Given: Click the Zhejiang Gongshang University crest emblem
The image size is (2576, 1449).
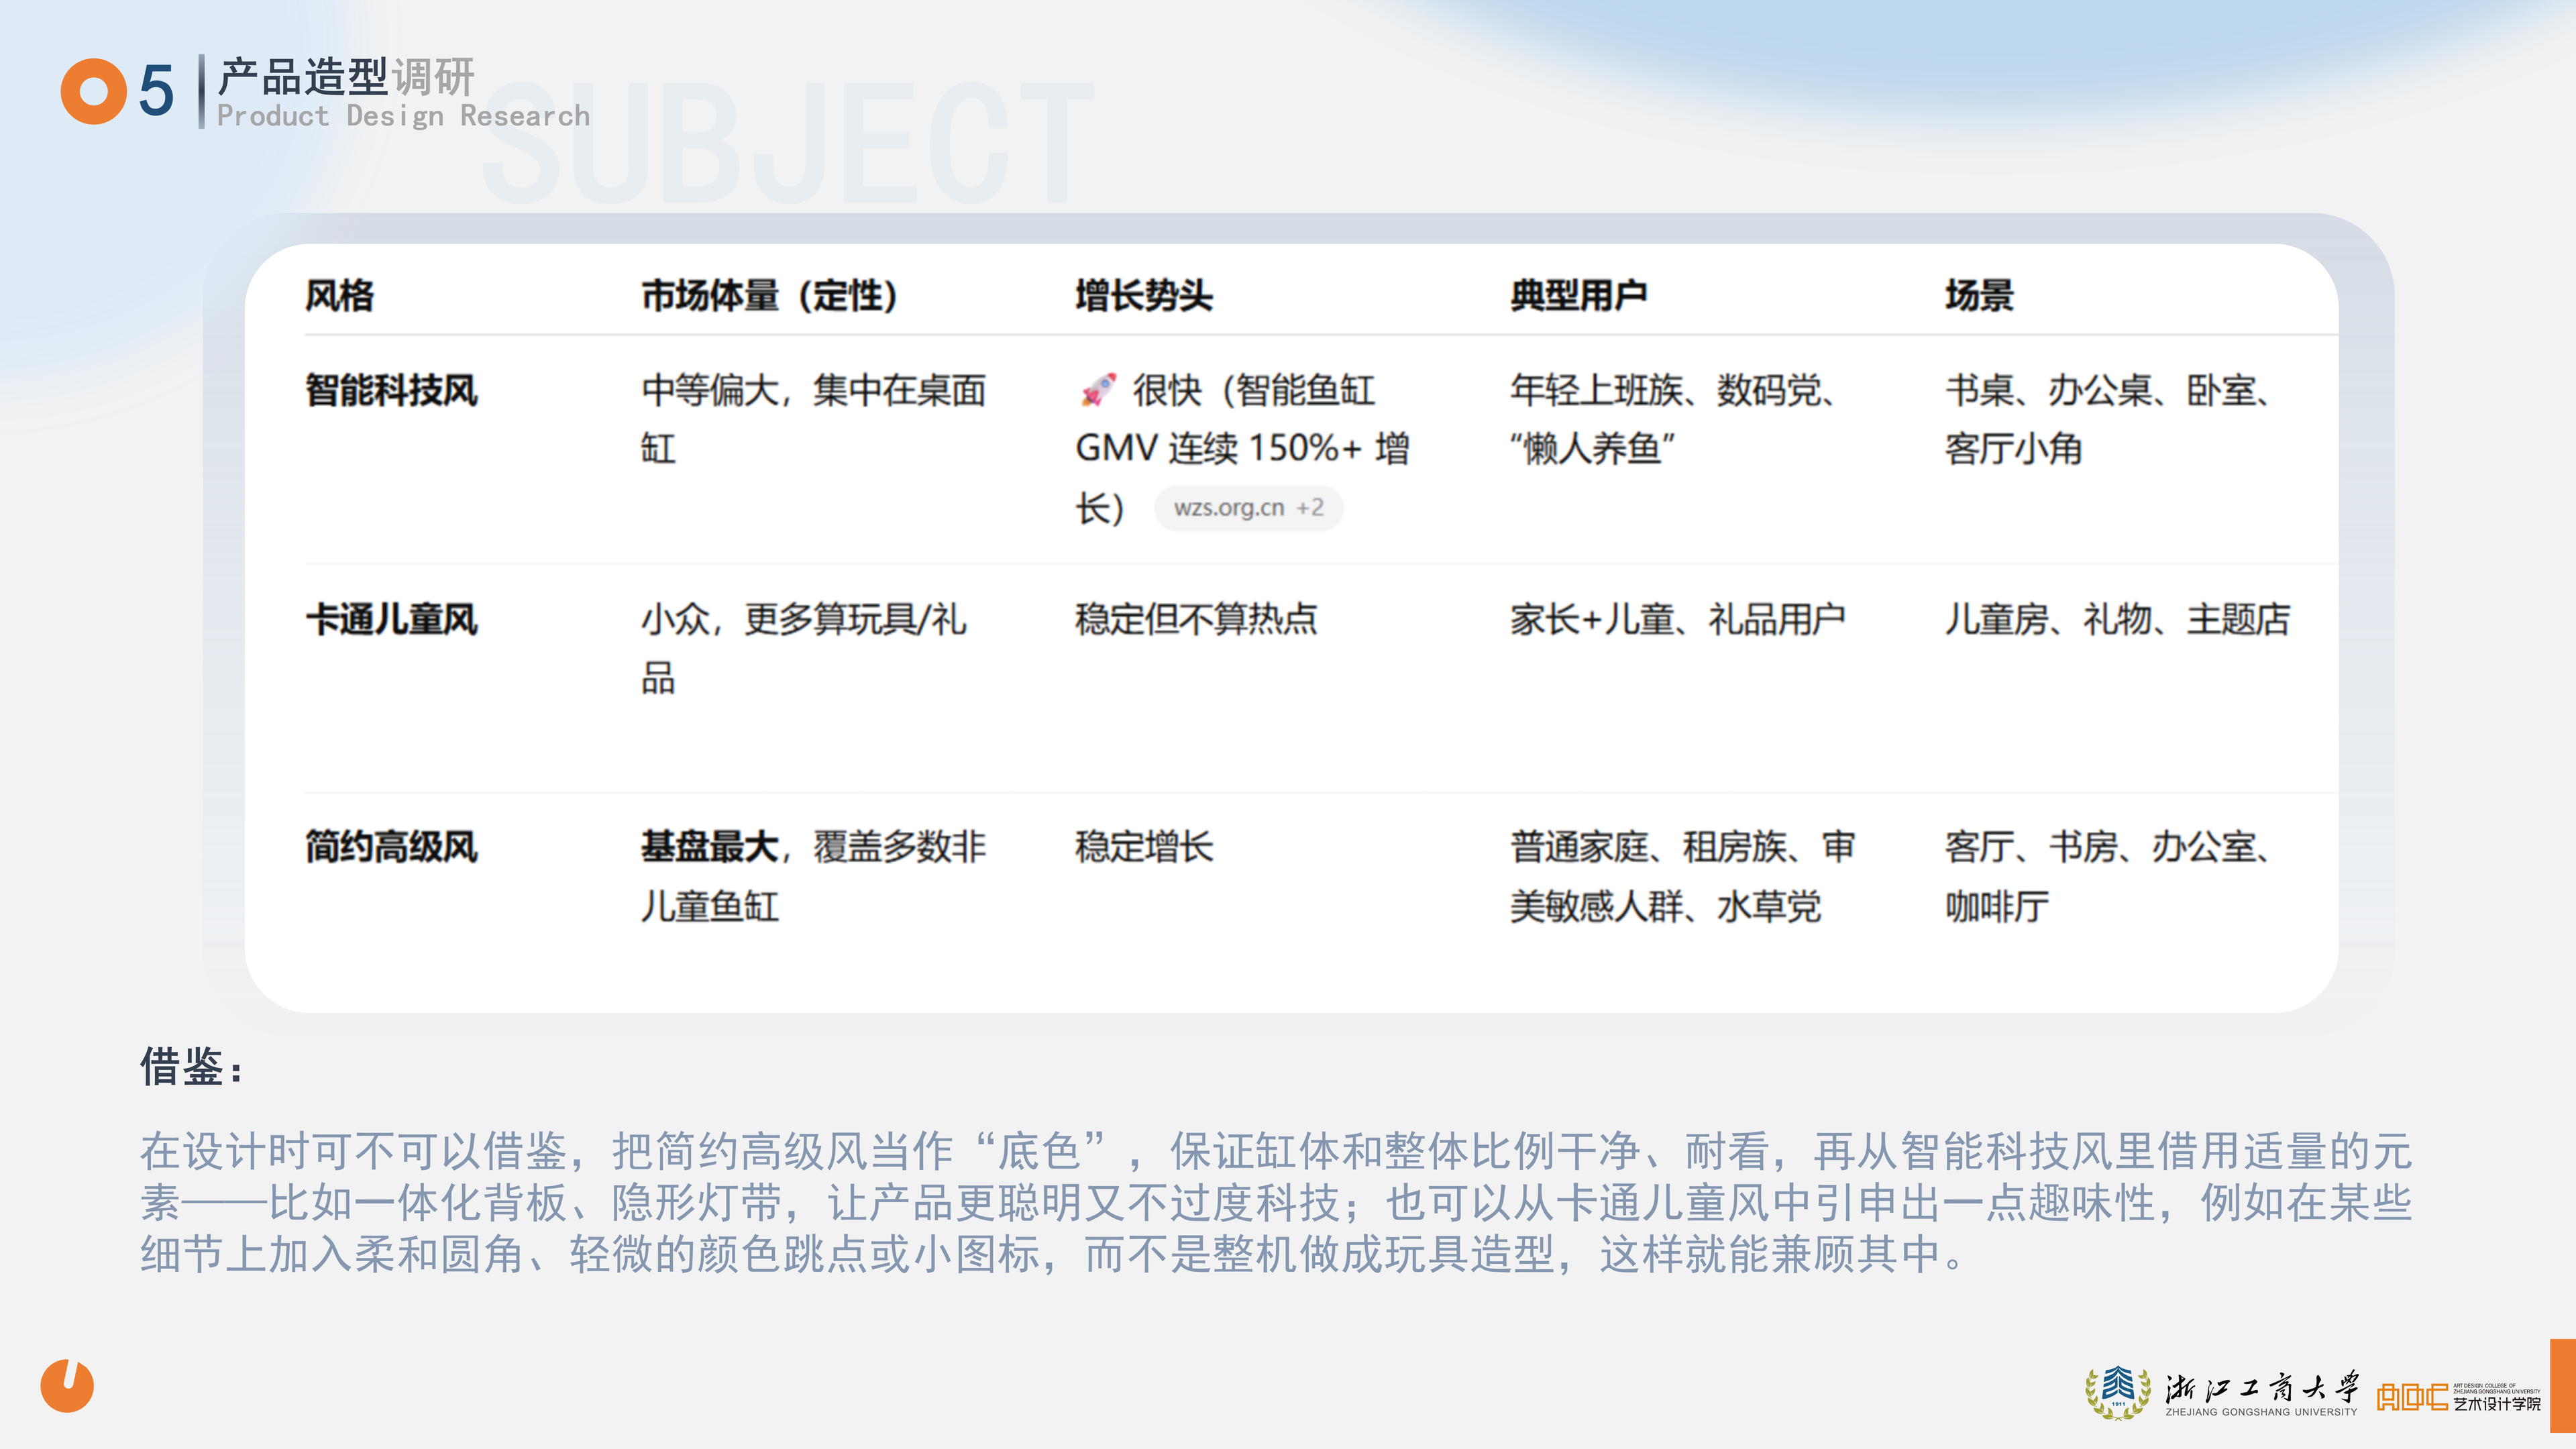Looking at the screenshot, I should pos(2117,1392).
